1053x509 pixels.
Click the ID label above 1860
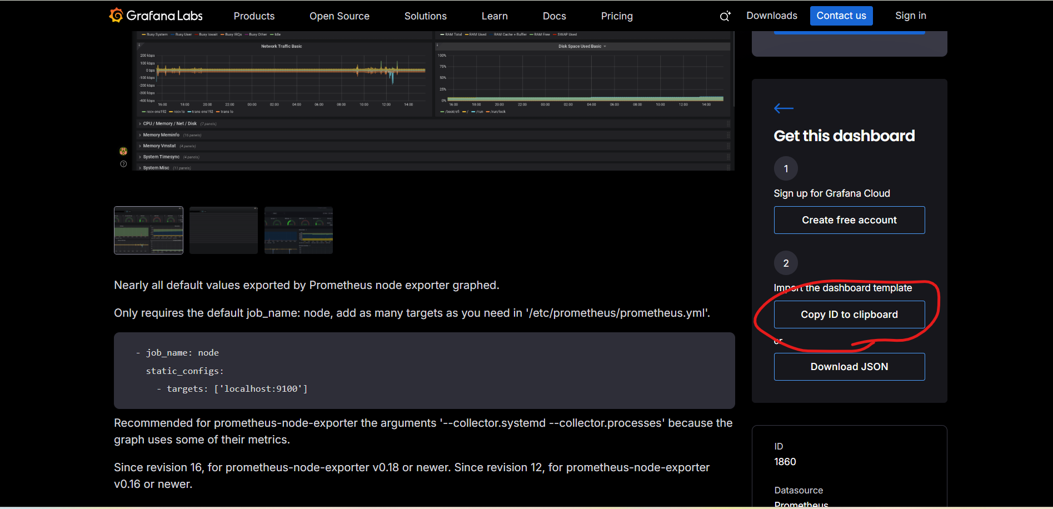click(x=778, y=446)
